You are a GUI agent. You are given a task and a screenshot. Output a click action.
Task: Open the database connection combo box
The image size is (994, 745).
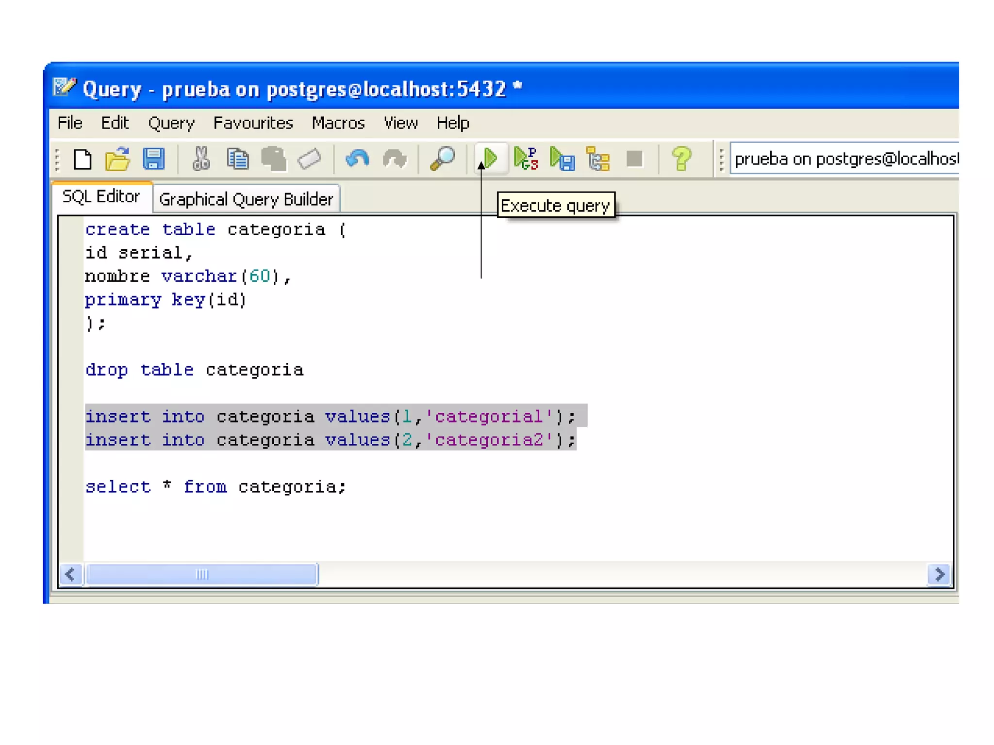[x=845, y=159]
